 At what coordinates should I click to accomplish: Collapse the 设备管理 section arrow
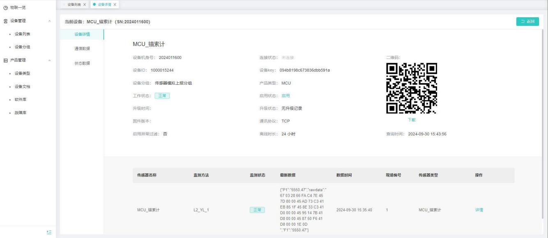coord(50,21)
